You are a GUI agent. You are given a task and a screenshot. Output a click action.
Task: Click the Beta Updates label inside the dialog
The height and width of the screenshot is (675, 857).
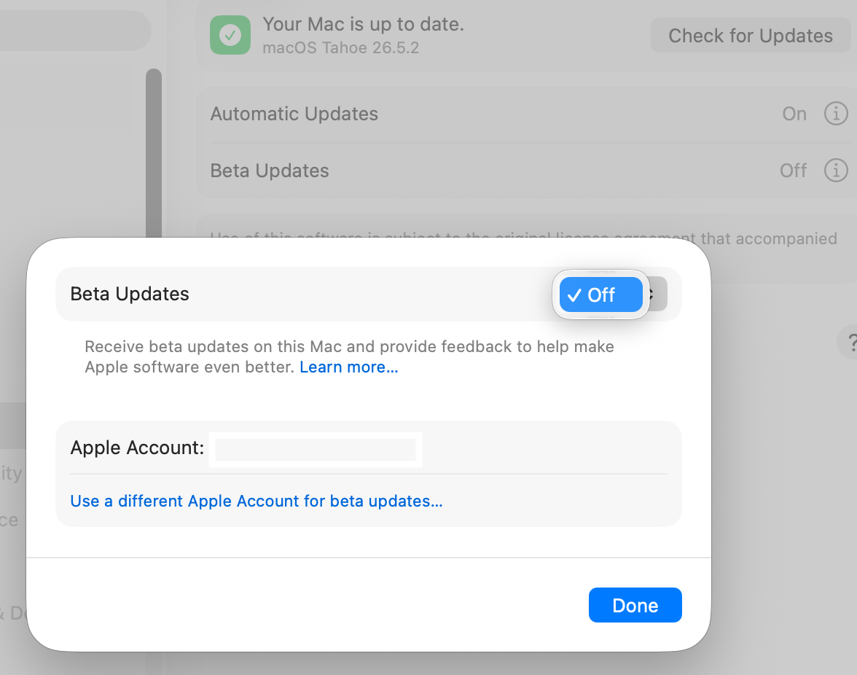tap(130, 294)
